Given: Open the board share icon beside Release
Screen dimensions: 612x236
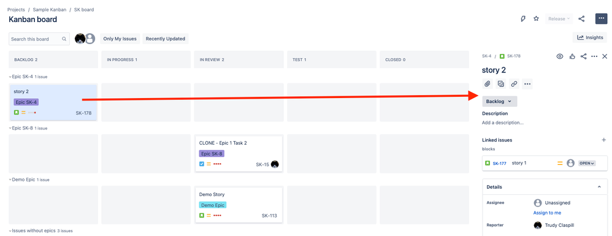Looking at the screenshot, I should tap(581, 19).
